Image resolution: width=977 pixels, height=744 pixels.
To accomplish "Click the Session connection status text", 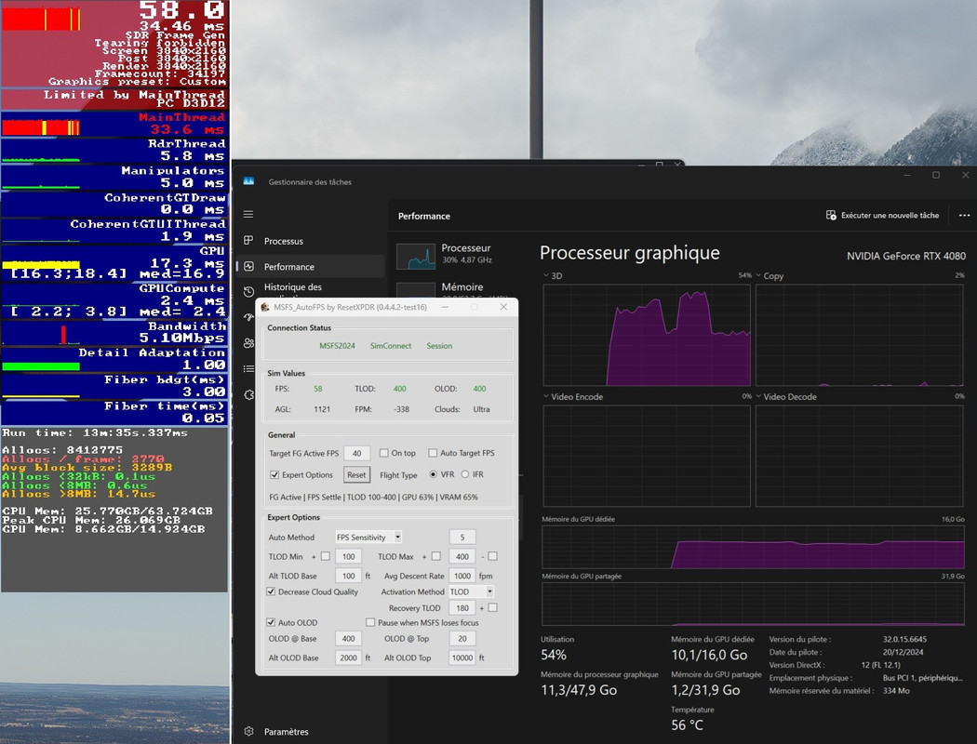I will click(x=439, y=346).
